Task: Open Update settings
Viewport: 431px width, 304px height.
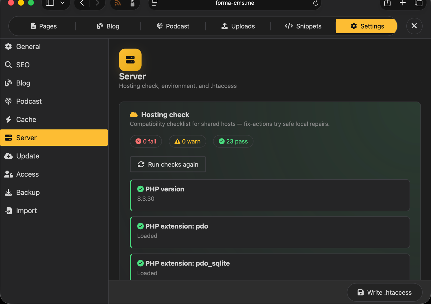Action: tap(54, 156)
